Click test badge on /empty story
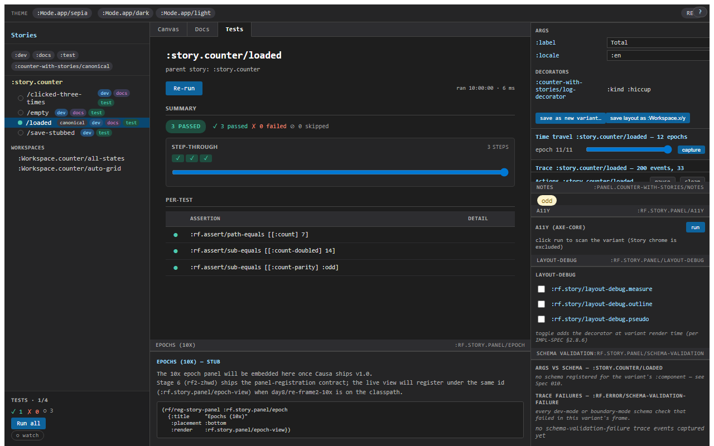 97,113
